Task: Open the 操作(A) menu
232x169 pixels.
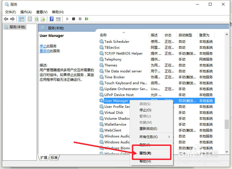Action: click(26, 12)
